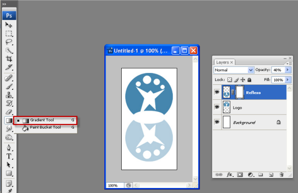This screenshot has height=193, width=298.
Task: Toggle lock transparent pixels
Action: [x=230, y=80]
